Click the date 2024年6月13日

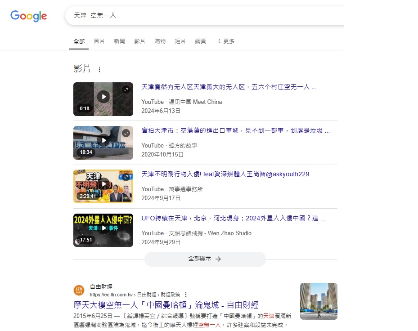pyautogui.click(x=161, y=111)
